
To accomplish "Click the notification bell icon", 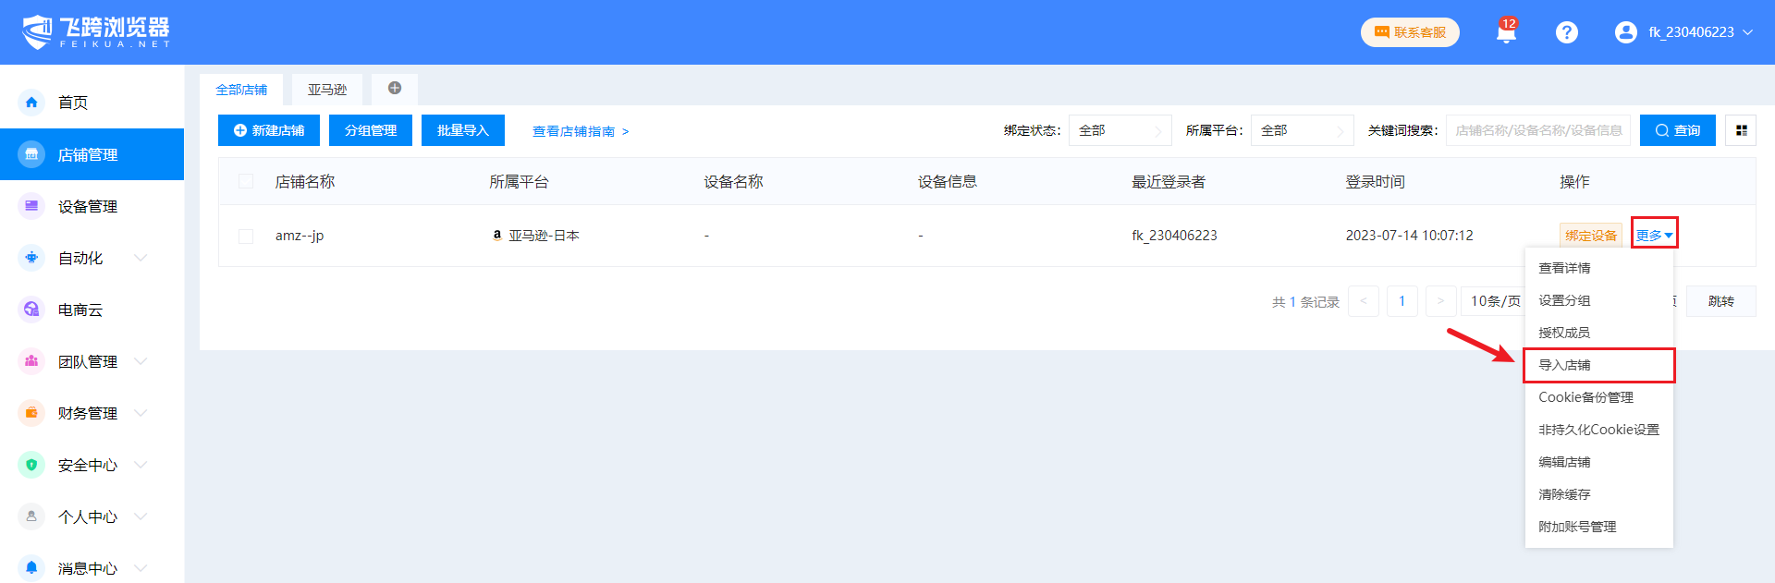I will (1506, 32).
